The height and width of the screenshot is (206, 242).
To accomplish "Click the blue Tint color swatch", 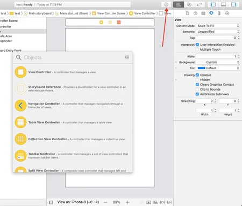I will [x=201, y=68].
